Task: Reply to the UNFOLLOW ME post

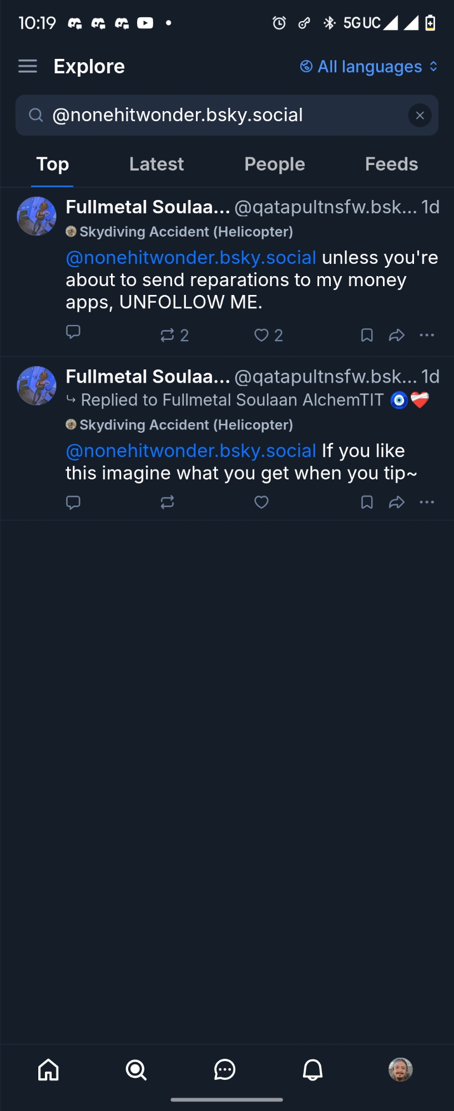Action: point(73,332)
